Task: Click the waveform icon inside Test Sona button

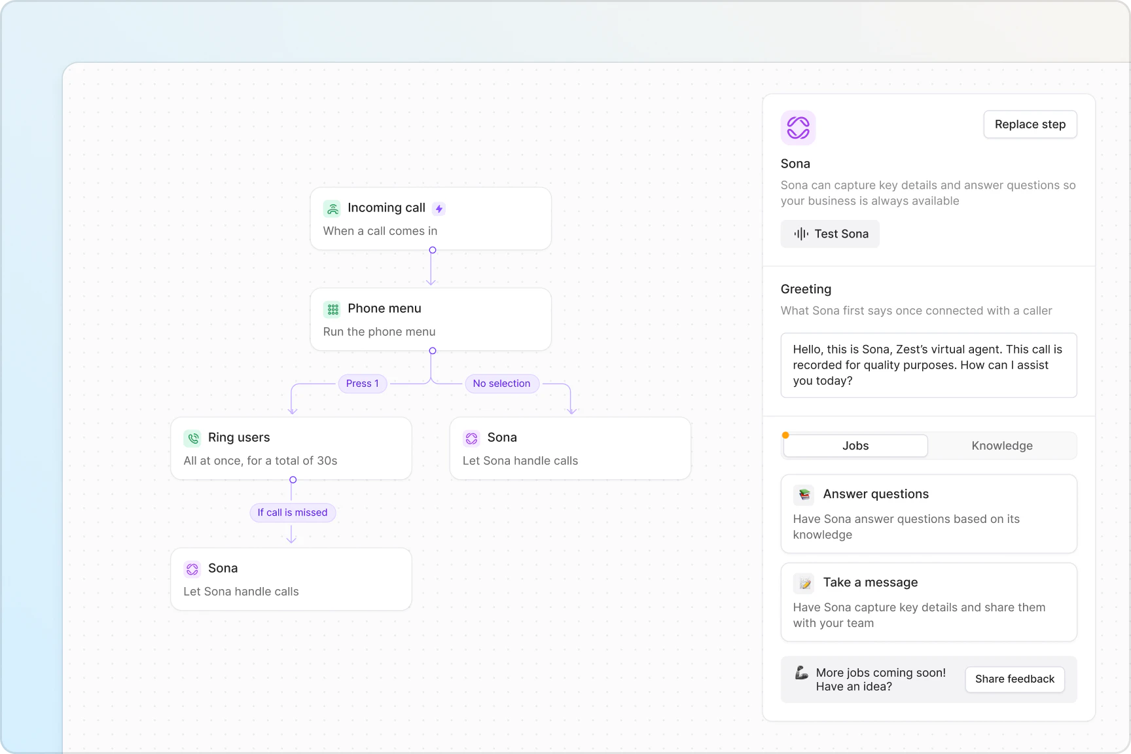Action: pos(800,234)
